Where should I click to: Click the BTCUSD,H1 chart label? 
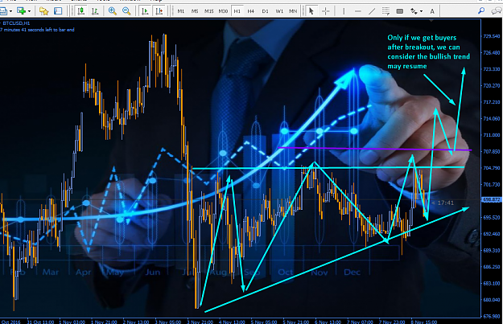pyautogui.click(x=16, y=23)
